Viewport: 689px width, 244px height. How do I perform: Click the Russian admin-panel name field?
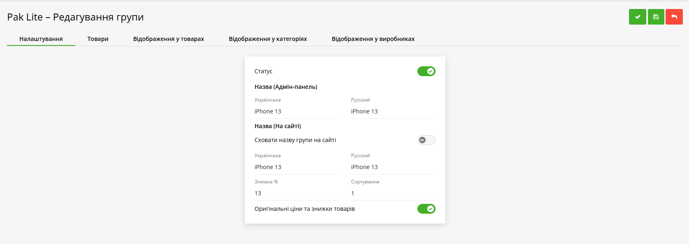pyautogui.click(x=392, y=111)
